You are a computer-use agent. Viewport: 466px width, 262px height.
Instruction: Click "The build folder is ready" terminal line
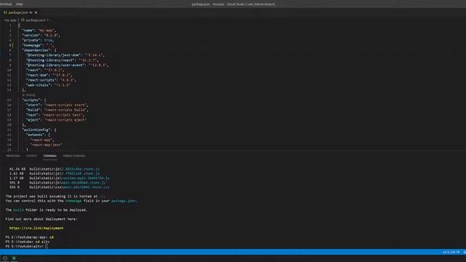click(47, 210)
